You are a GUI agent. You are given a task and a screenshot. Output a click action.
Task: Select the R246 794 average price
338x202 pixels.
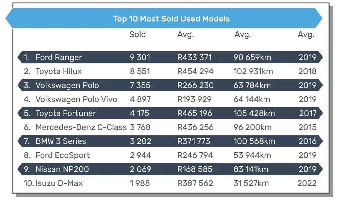tap(195, 155)
